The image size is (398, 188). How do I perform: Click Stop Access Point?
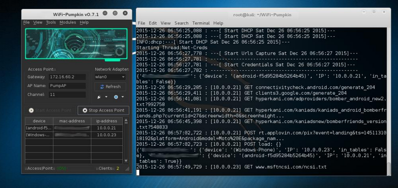103,110
